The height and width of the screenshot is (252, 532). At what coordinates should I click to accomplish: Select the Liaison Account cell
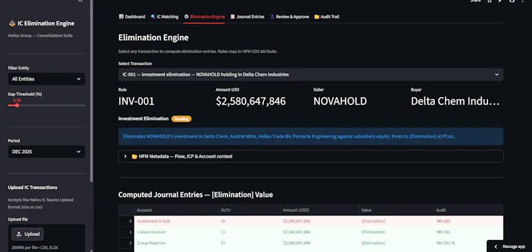click(176, 232)
